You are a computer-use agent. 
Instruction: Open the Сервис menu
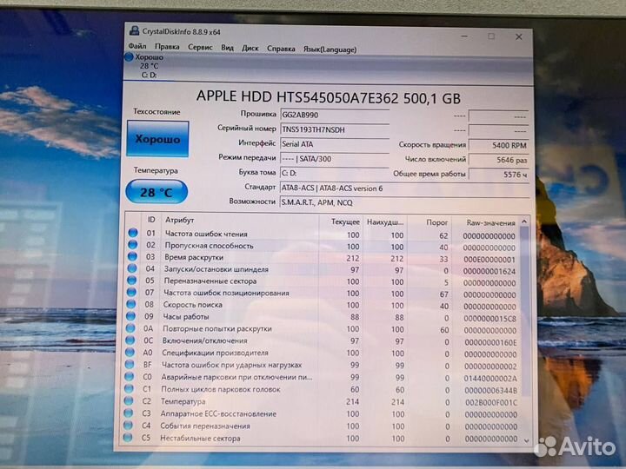[x=200, y=48]
